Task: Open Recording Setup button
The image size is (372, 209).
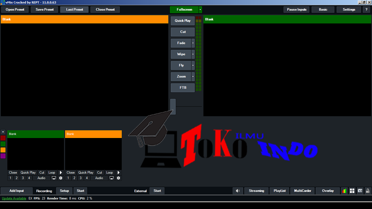Action: (65, 191)
